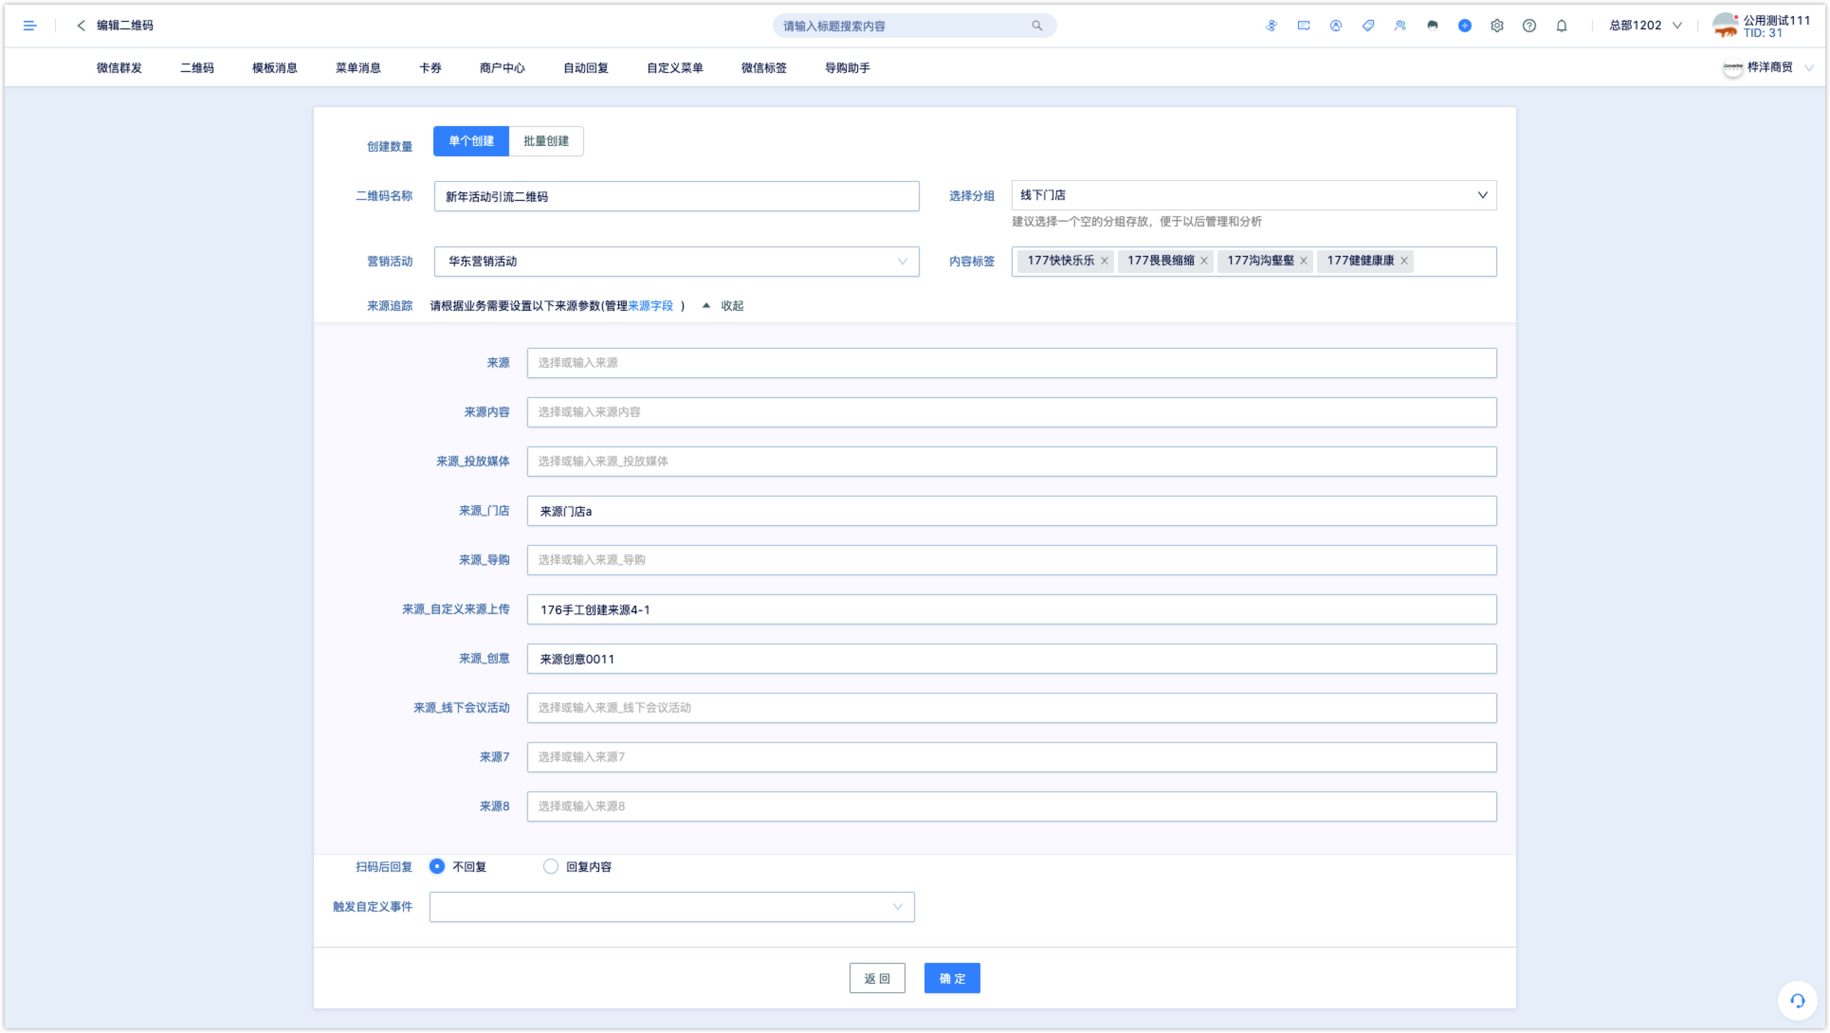Open the 来源_投放媒体 select-or-input field
Image resolution: width=1830 pixels, height=1033 pixels.
1011,461
